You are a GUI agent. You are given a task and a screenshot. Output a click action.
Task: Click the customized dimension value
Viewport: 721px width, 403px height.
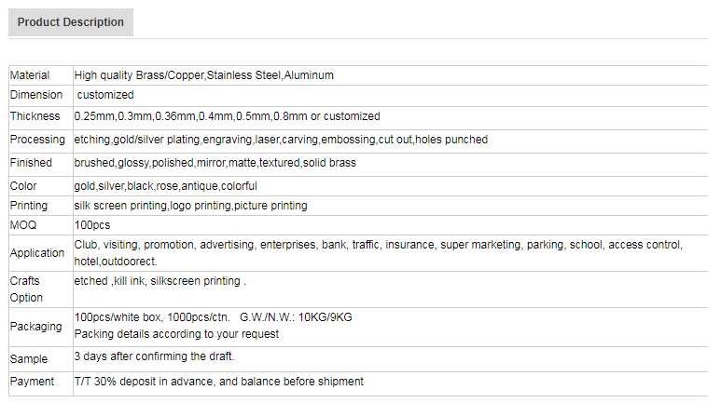[105, 95]
